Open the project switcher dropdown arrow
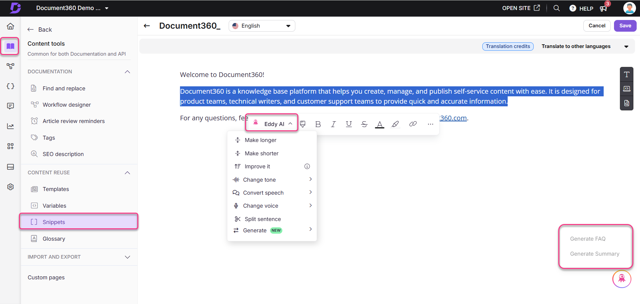This screenshot has width=640, height=304. [x=107, y=8]
